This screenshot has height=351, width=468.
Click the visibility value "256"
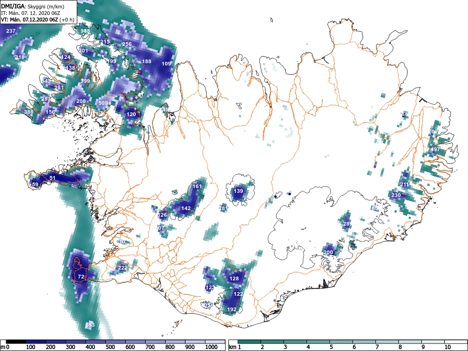pyautogui.click(x=127, y=44)
